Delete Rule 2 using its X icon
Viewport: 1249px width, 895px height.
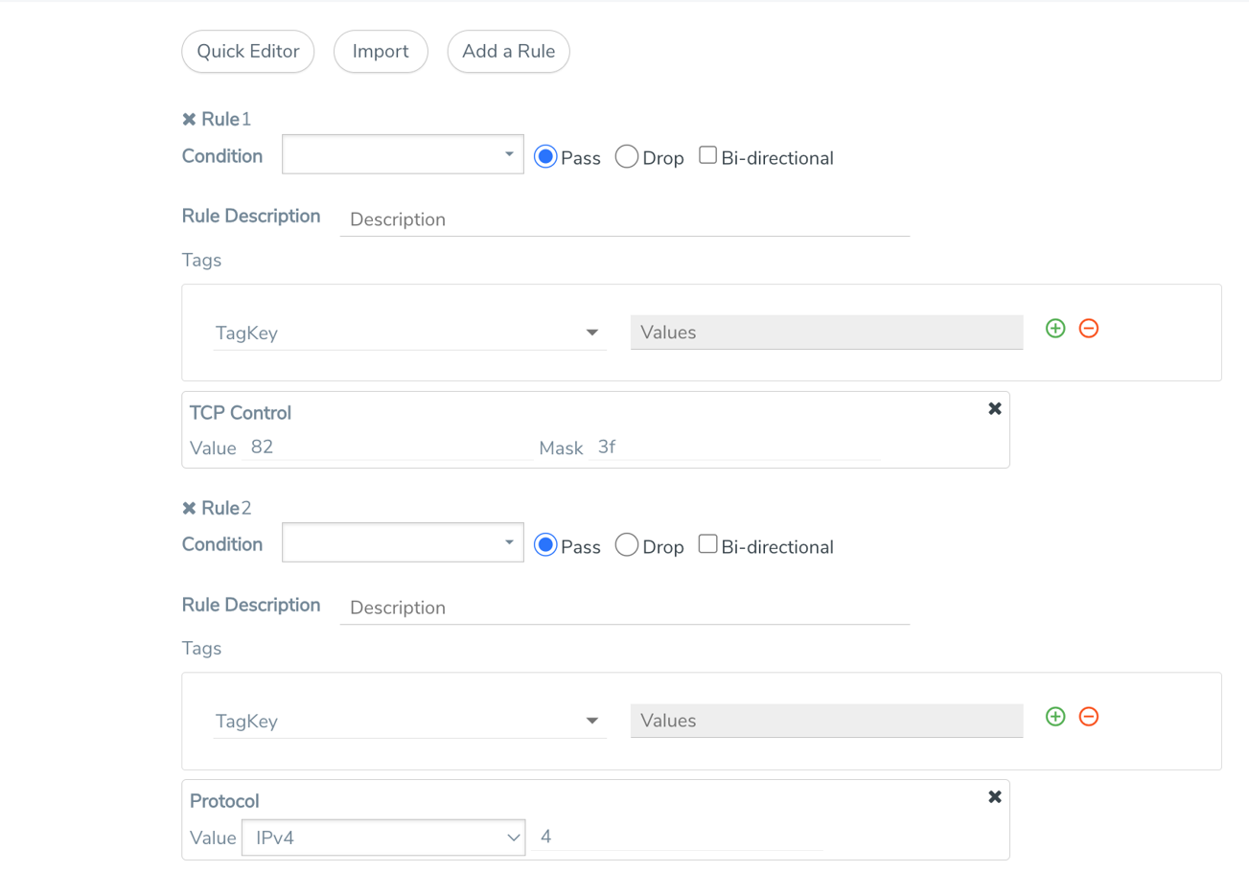pyautogui.click(x=189, y=508)
